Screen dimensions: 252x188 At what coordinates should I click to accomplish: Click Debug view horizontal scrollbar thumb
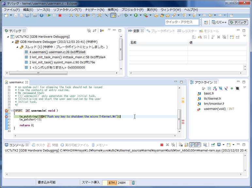point(38,73)
